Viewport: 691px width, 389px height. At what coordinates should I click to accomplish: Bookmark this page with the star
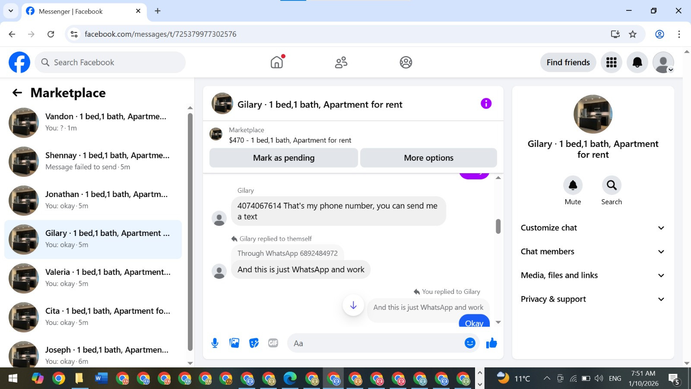633,34
